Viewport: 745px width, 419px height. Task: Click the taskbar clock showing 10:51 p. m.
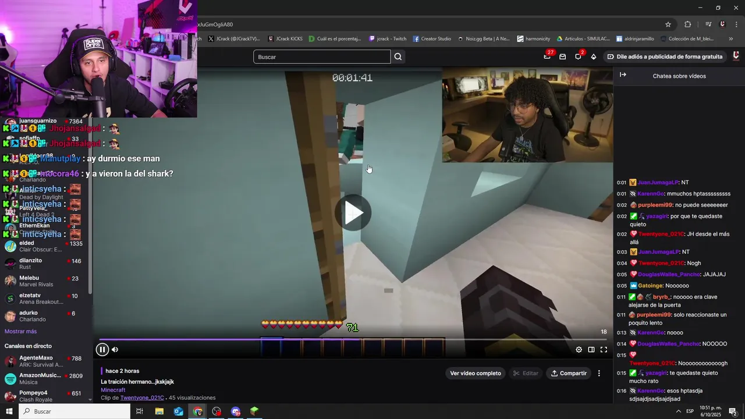(x=710, y=411)
